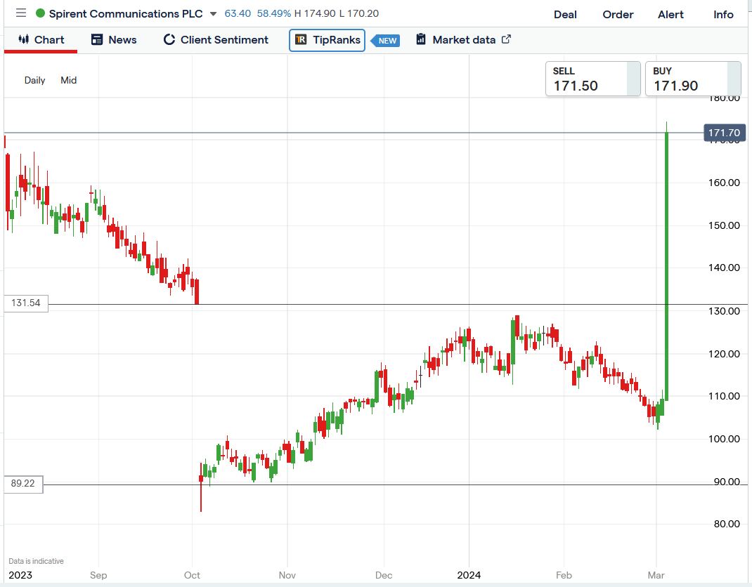This screenshot has height=587, width=752.
Task: Click the 130.00 price axis label
Action: coord(724,311)
